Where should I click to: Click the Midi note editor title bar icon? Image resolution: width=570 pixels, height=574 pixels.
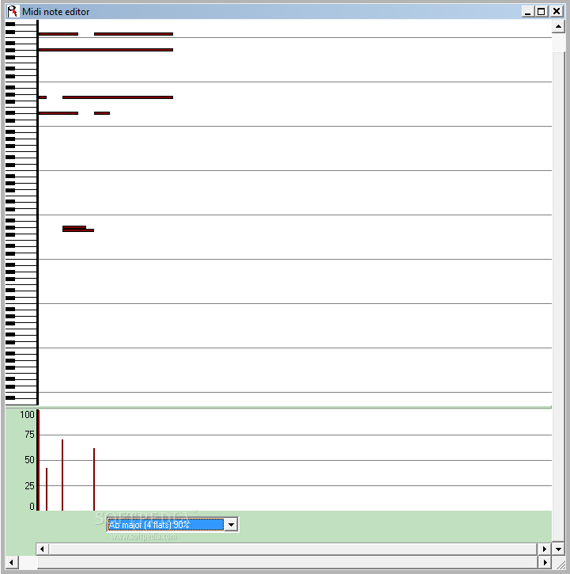point(13,11)
